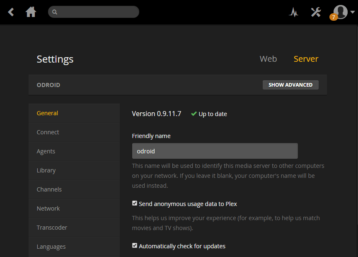This screenshot has width=358, height=257.
Task: Go to the Home icon
Action: (x=31, y=12)
